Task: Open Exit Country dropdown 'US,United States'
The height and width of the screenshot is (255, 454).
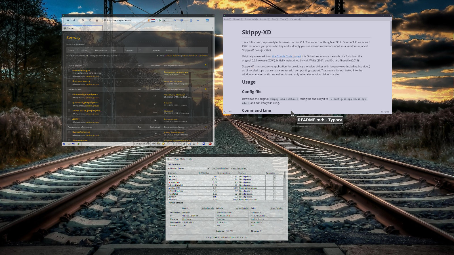Action: click(x=188, y=168)
